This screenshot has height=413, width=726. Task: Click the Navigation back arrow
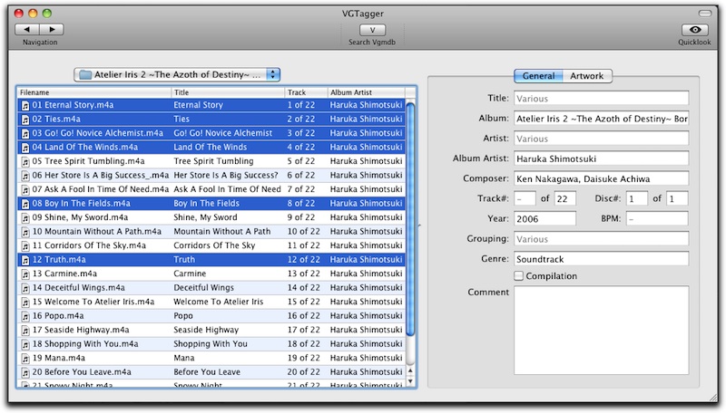(x=27, y=30)
